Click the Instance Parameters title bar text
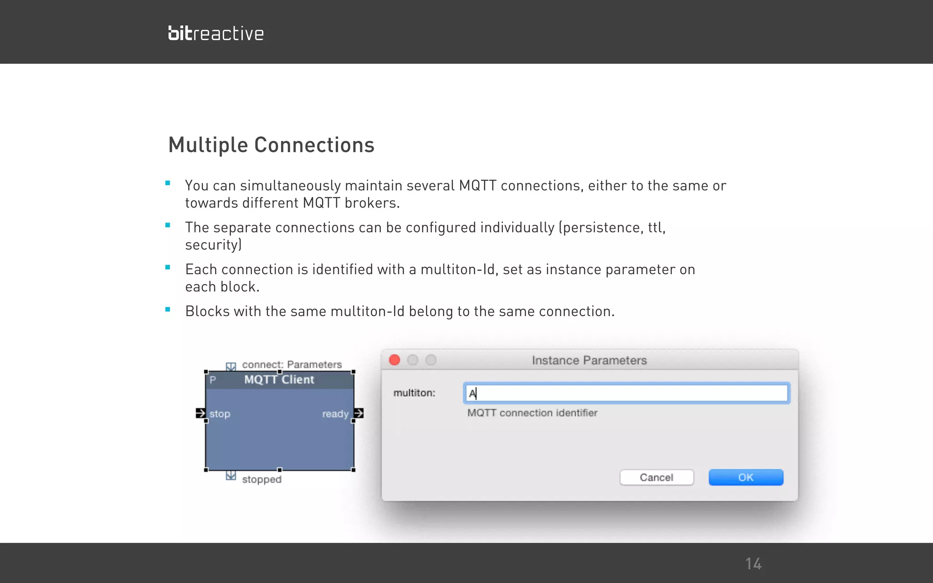This screenshot has width=933, height=583. [x=590, y=360]
